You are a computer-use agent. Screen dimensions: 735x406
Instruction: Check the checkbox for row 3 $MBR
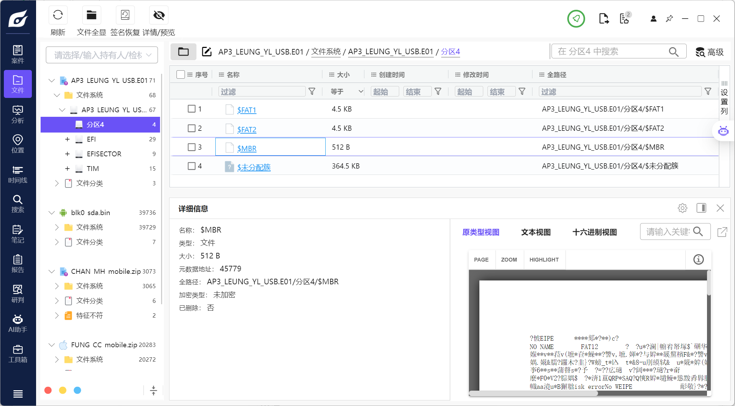click(x=192, y=147)
